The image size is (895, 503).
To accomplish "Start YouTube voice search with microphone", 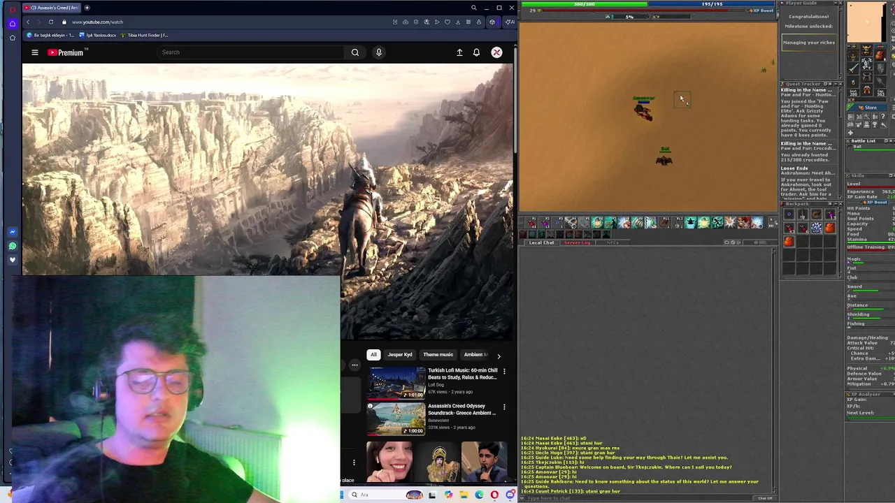I will (379, 52).
